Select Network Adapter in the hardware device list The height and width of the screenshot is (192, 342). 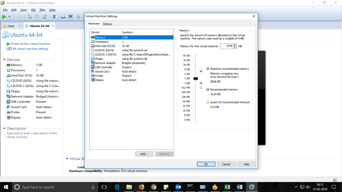(x=105, y=63)
